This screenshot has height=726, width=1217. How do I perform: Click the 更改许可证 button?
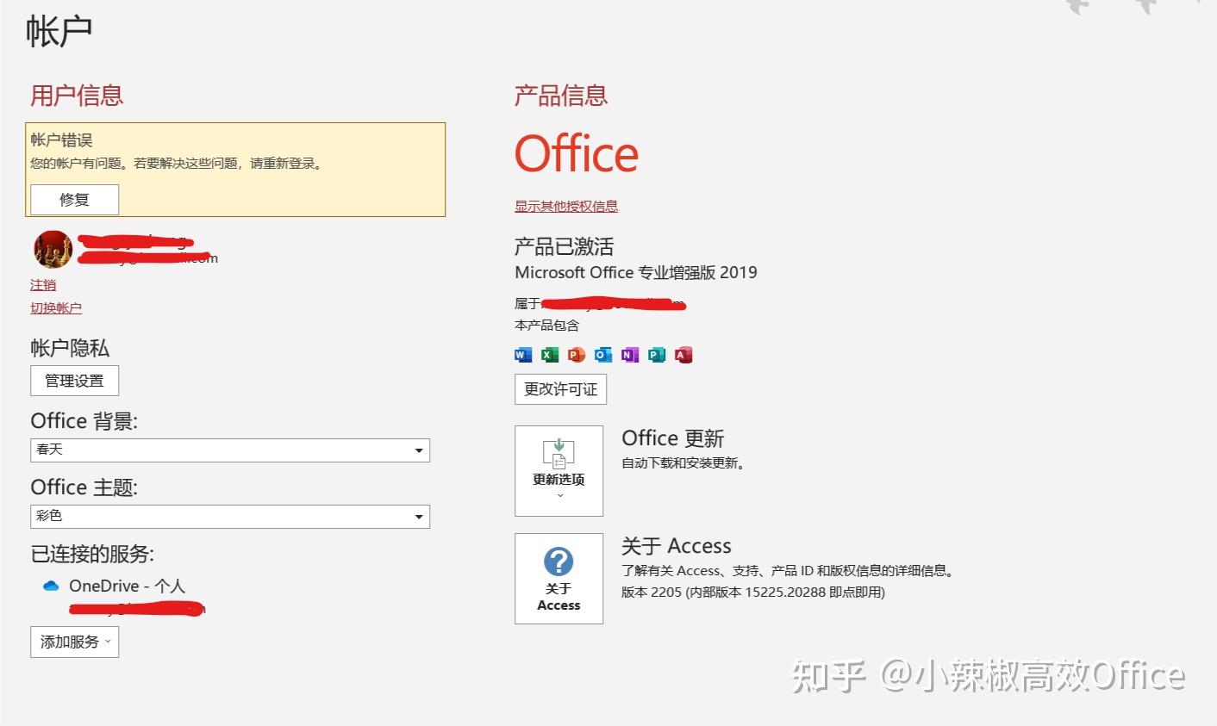[x=560, y=389]
